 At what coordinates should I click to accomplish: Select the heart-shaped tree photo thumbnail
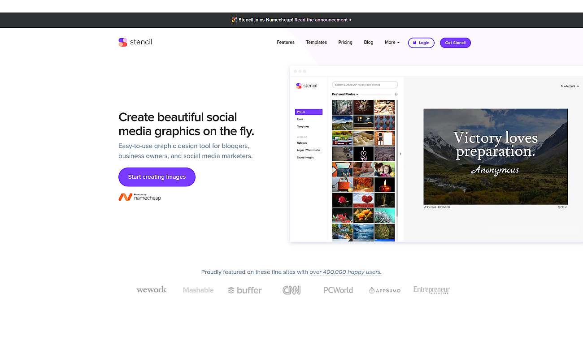pyautogui.click(x=363, y=200)
